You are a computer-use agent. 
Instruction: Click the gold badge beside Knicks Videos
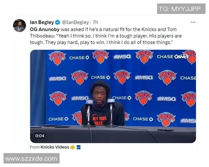click(x=72, y=147)
